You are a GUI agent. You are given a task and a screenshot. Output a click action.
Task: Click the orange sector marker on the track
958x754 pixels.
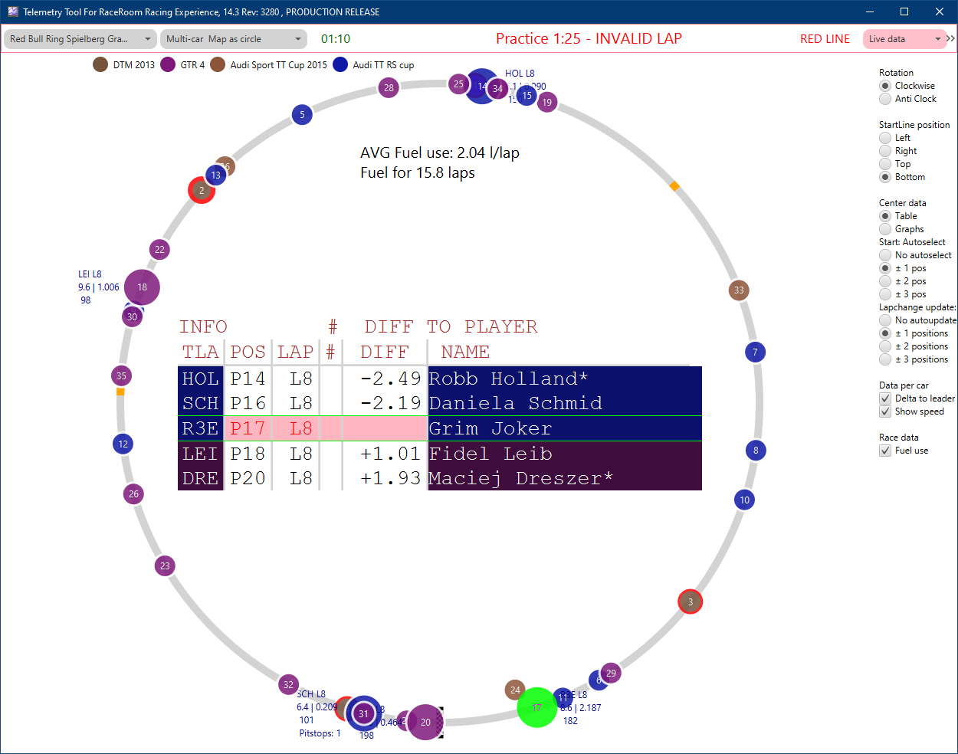[x=675, y=185]
